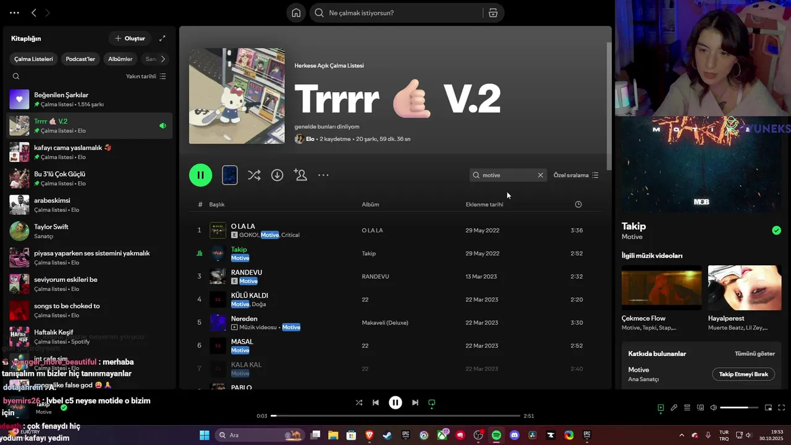791x445 pixels.
Task: Expand the library panel to full view
Action: tap(163, 38)
